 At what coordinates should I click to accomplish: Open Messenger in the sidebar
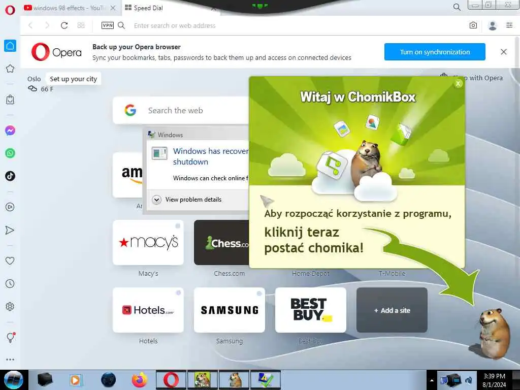coord(10,131)
